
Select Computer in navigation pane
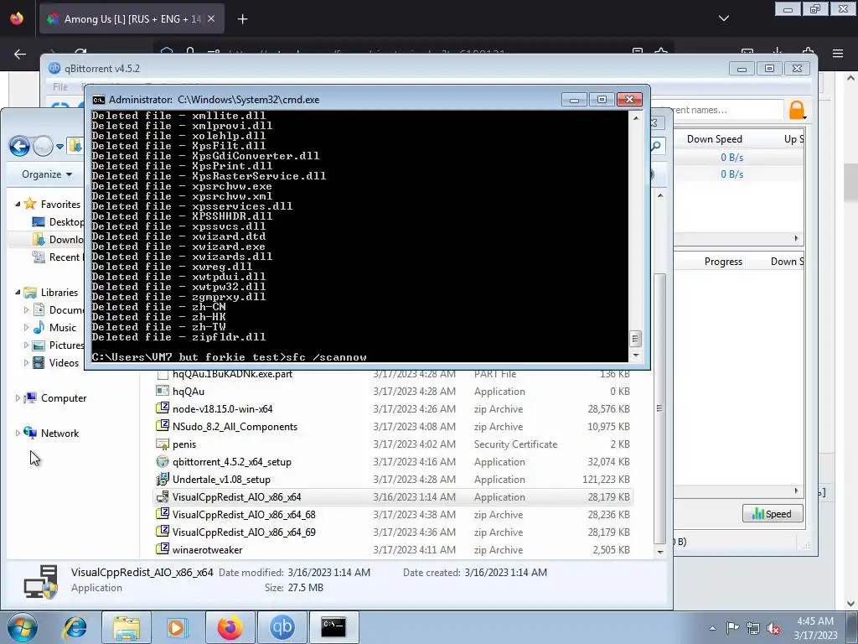click(x=55, y=398)
